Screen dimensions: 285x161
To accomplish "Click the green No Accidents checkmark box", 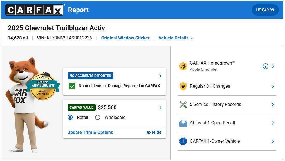I will (72, 86).
